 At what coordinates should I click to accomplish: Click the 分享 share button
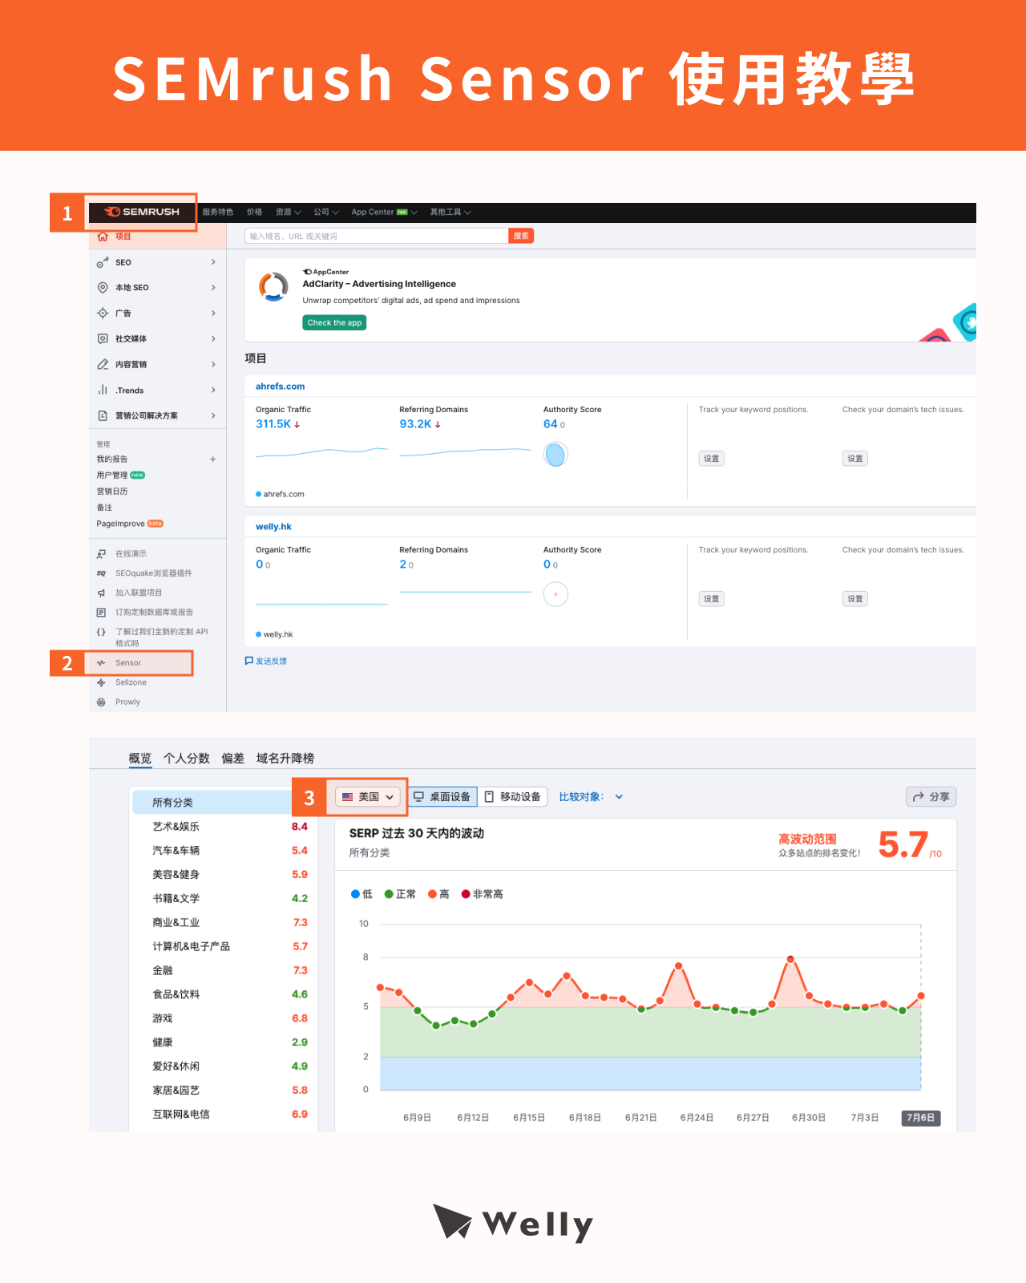(931, 797)
